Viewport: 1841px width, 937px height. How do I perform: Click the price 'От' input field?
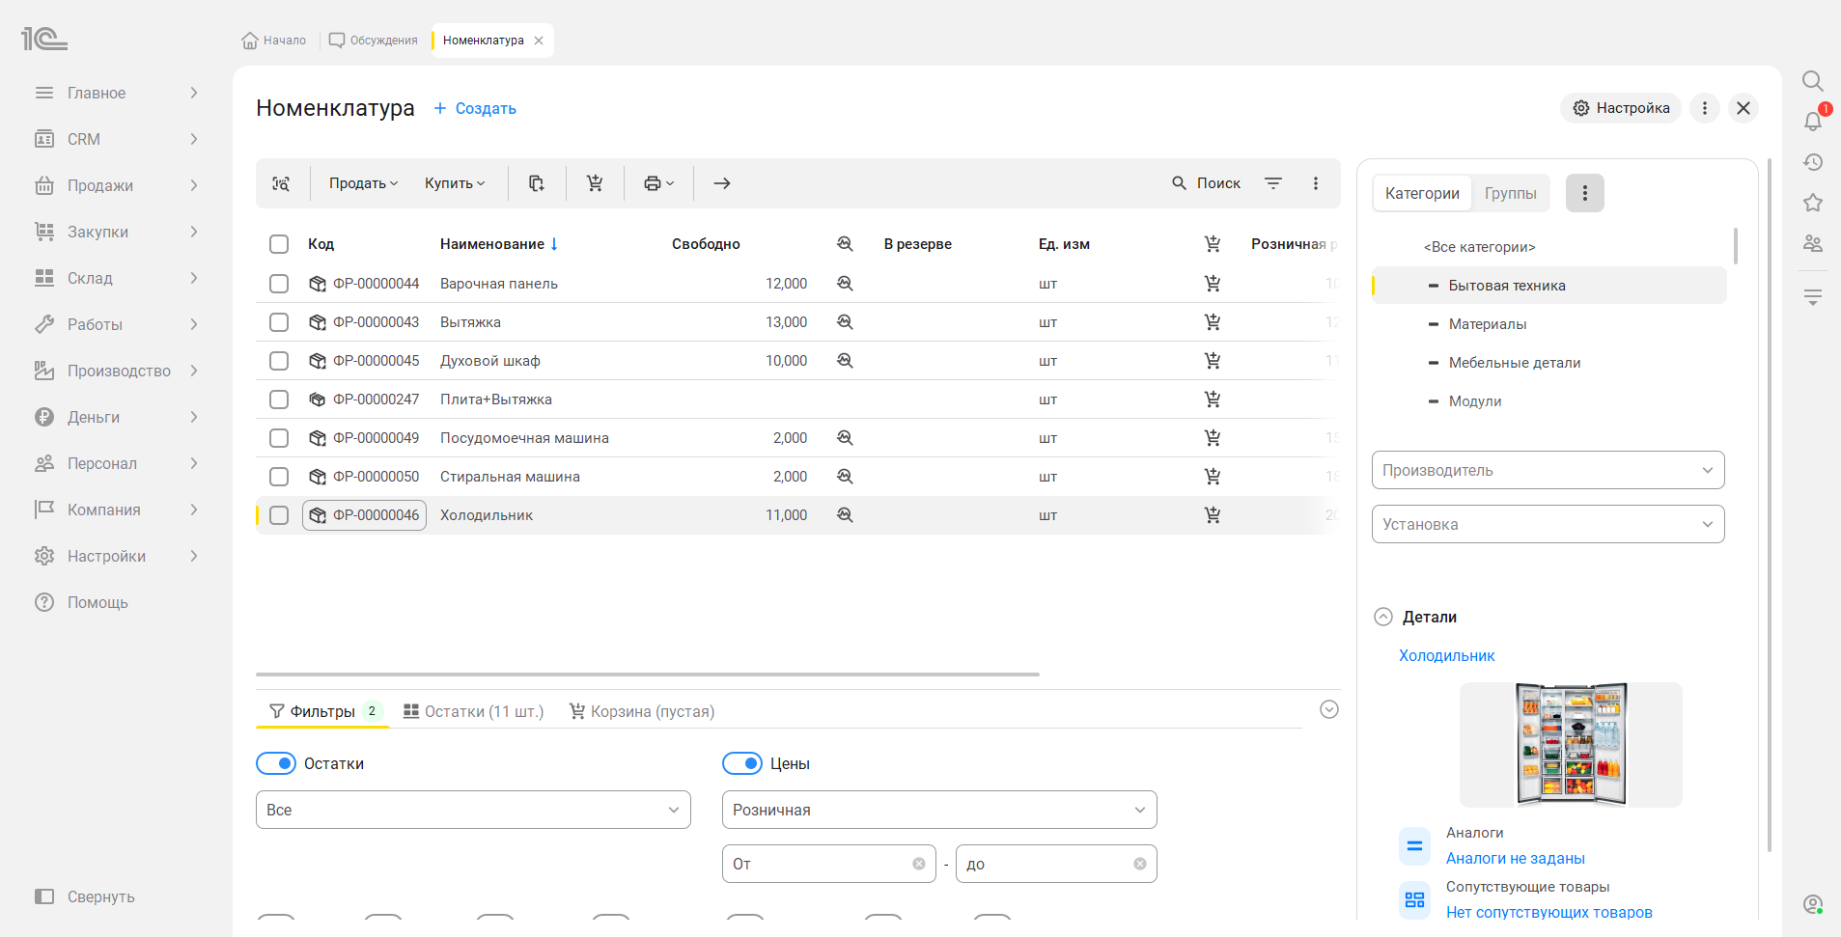click(x=829, y=864)
